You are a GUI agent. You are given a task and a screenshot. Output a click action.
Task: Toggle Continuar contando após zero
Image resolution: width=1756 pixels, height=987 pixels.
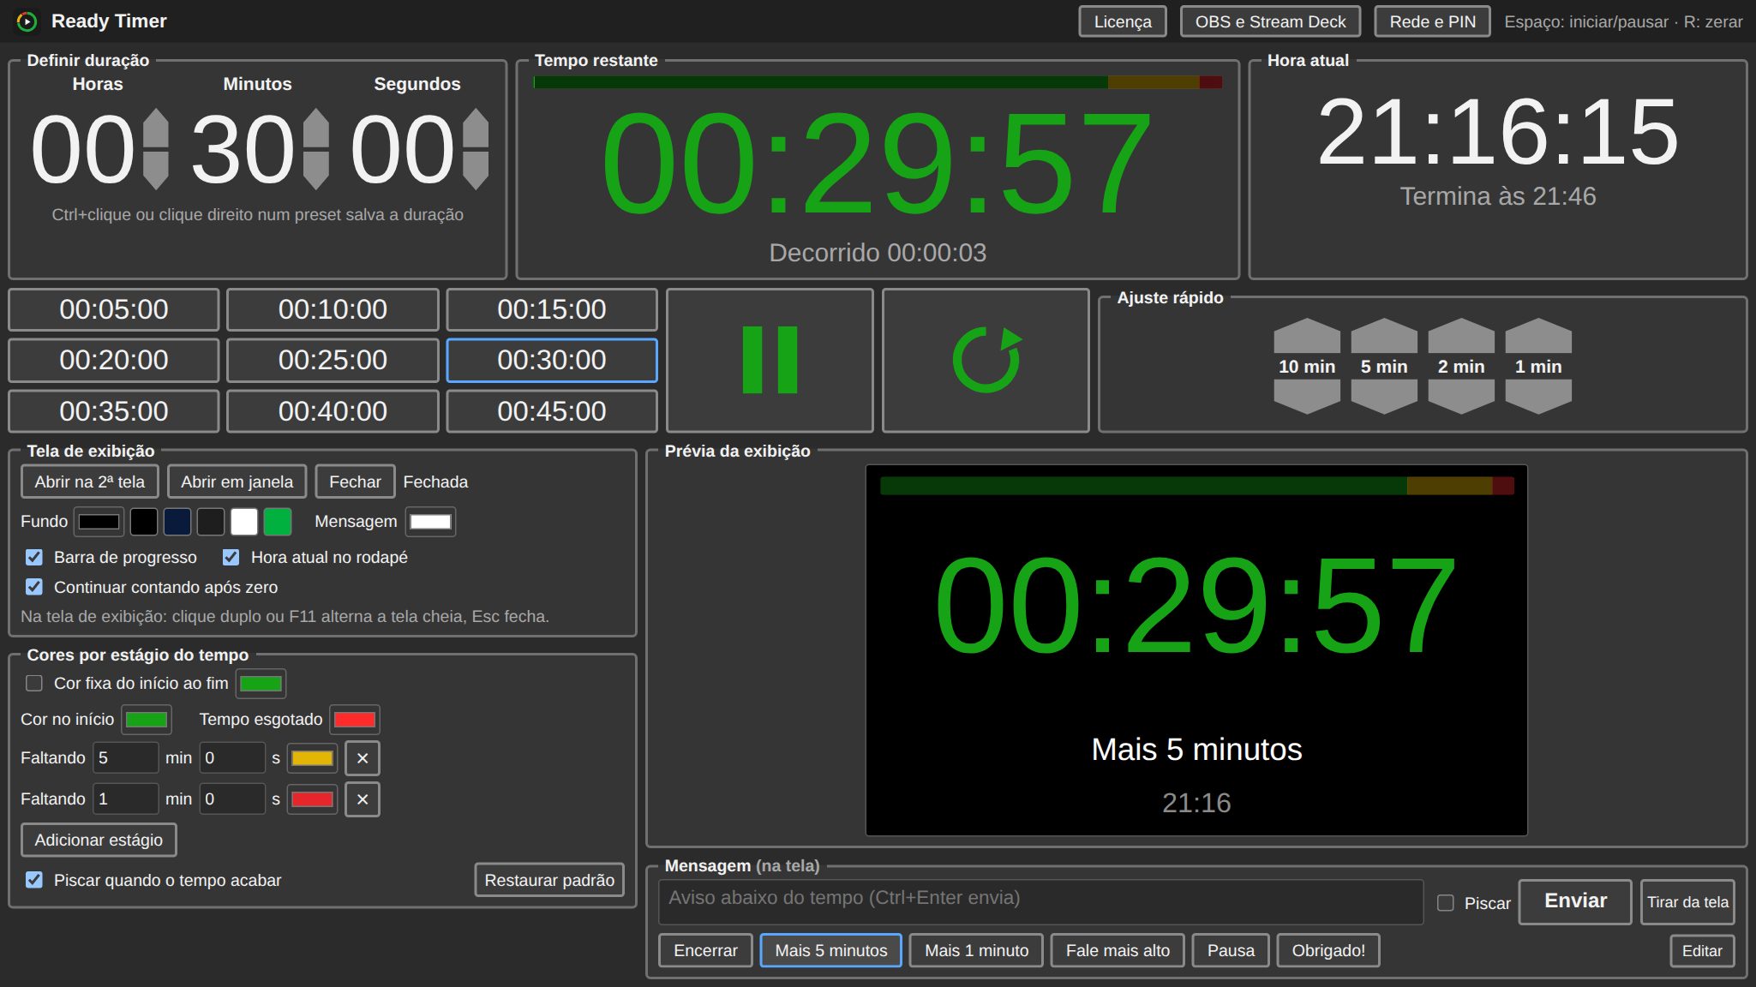pyautogui.click(x=34, y=587)
